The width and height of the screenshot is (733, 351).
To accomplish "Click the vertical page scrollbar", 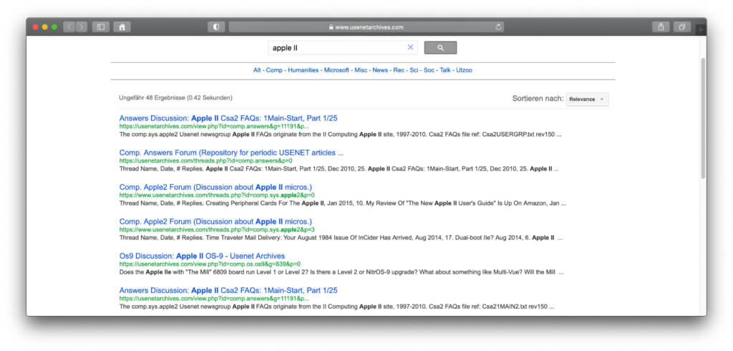I will coord(703,118).
